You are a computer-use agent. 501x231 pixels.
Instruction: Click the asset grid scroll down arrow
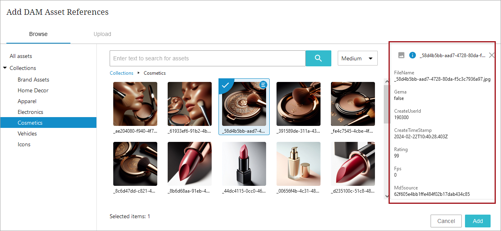tap(387, 196)
